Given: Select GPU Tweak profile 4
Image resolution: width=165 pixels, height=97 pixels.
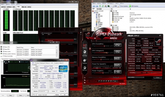Looking at the screenshot, I should pyautogui.click(x=106, y=81).
